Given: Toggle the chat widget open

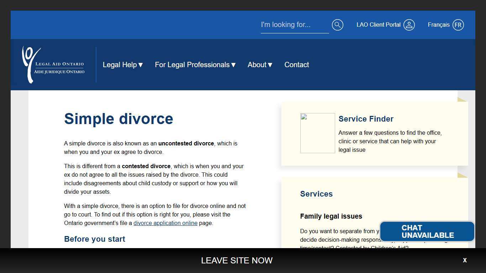Looking at the screenshot, I should [x=427, y=231].
